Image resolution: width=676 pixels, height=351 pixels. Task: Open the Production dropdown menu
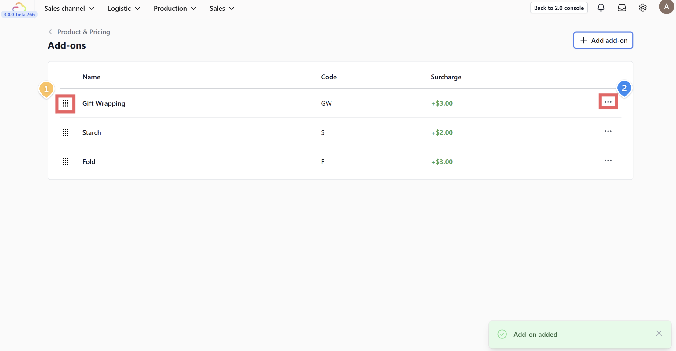pyautogui.click(x=175, y=9)
